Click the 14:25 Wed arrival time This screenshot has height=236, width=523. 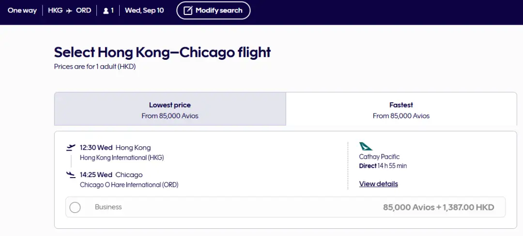click(96, 175)
